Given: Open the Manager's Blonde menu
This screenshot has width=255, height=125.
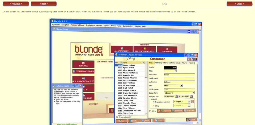Looking at the screenshot, I should pyautogui.click(x=78, y=25).
